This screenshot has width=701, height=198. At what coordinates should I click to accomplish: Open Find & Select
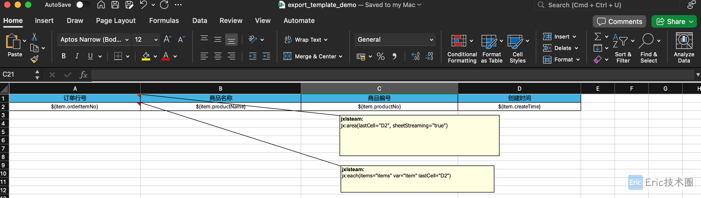(x=649, y=48)
